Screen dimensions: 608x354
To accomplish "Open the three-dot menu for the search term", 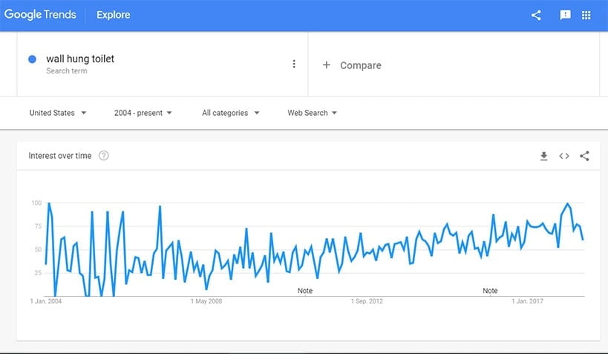I will pyautogui.click(x=294, y=65).
